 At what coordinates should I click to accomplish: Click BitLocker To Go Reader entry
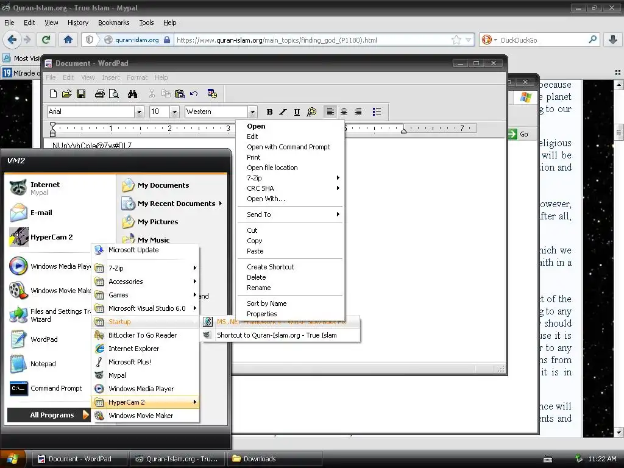click(145, 335)
